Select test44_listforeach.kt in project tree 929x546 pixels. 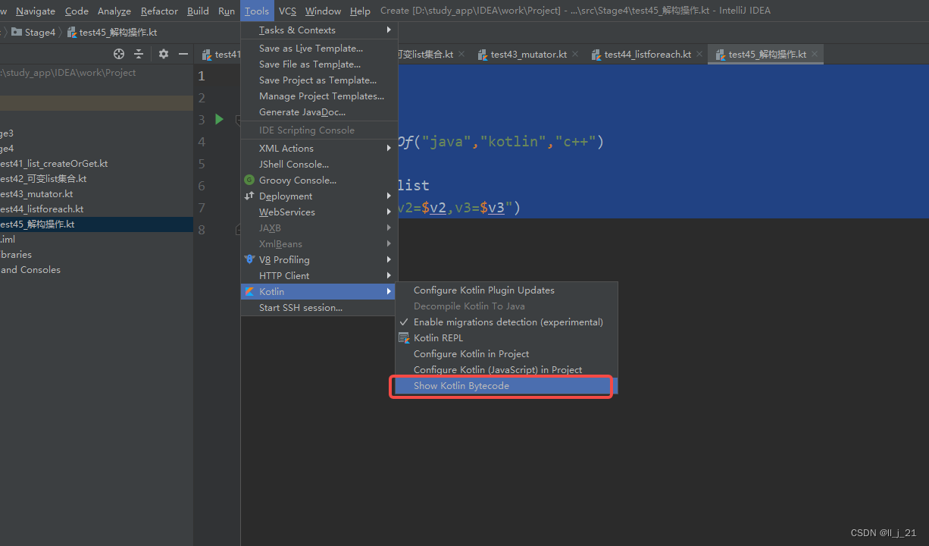click(42, 209)
